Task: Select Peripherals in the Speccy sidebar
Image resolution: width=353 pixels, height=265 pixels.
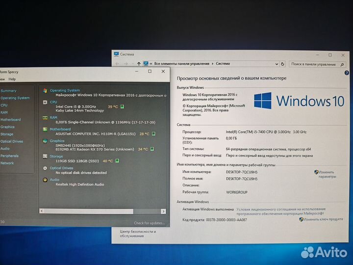Action: 9,156
